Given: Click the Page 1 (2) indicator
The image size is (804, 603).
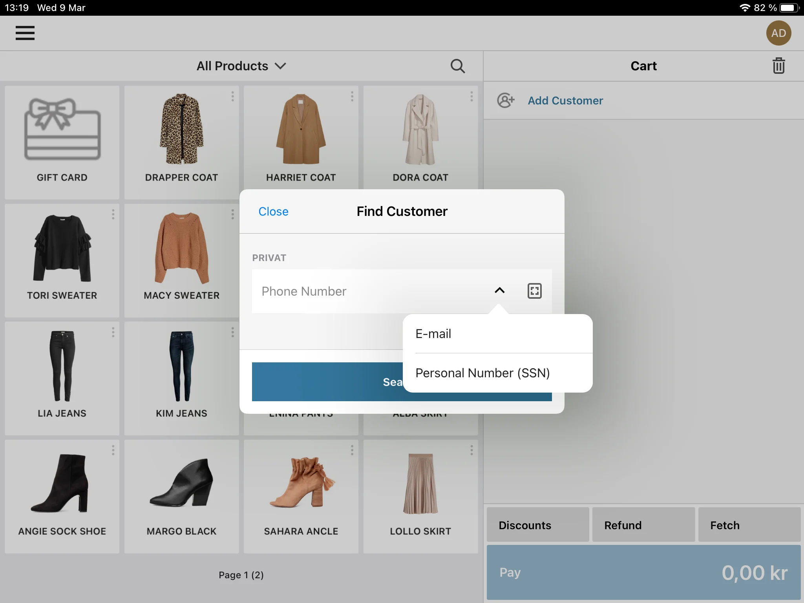Looking at the screenshot, I should 241,575.
